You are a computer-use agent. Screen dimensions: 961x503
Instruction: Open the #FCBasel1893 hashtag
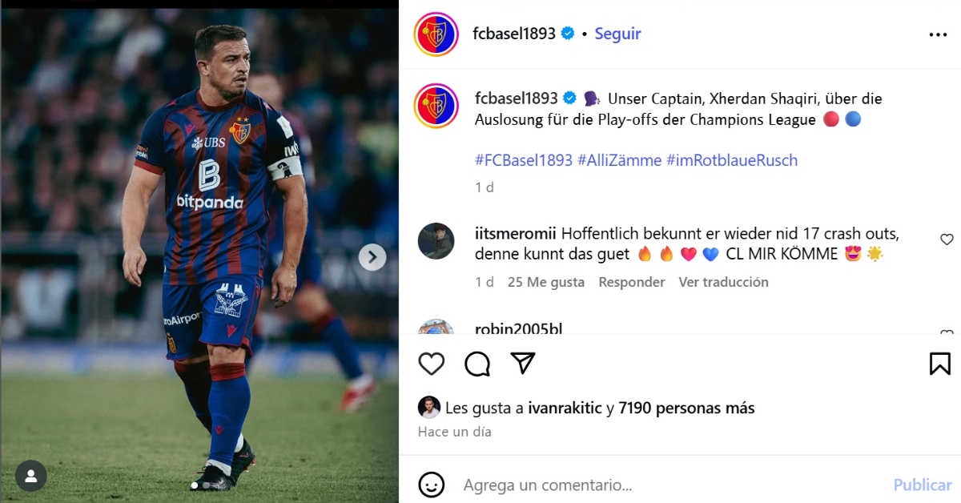524,160
